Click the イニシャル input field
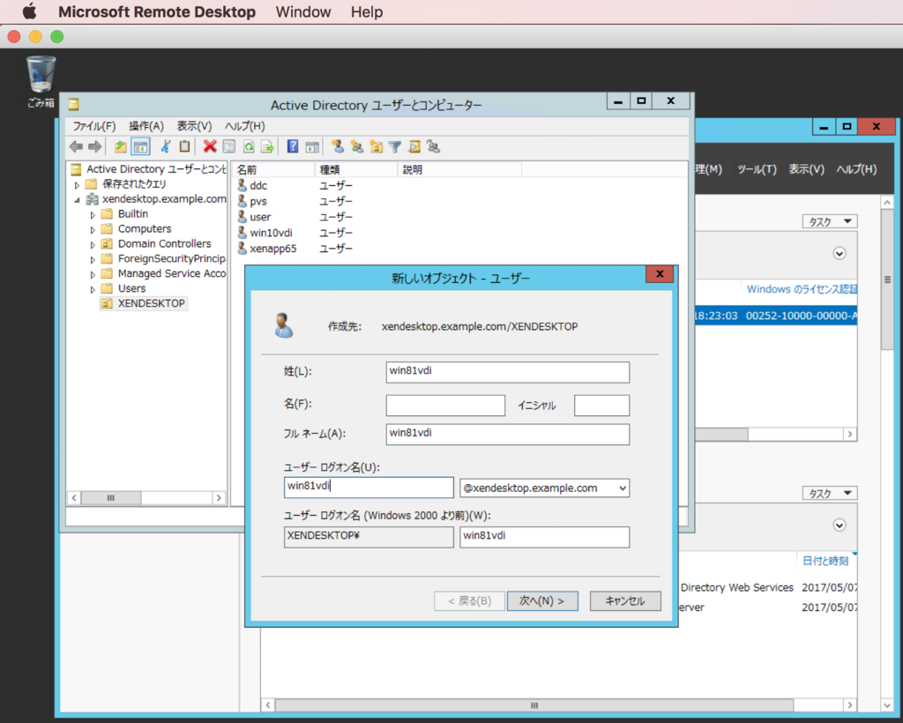This screenshot has height=723, width=903. coord(601,406)
